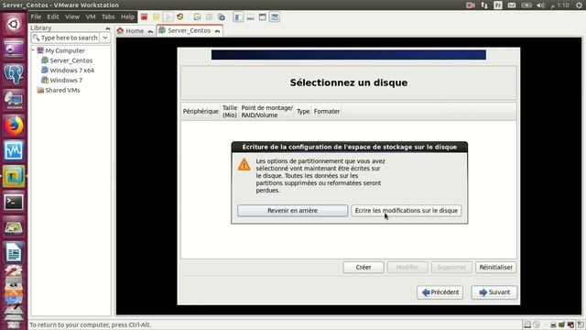
Task: Close the Server_Centos tab
Action: (218, 31)
